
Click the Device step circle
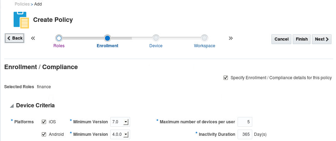[156, 38]
